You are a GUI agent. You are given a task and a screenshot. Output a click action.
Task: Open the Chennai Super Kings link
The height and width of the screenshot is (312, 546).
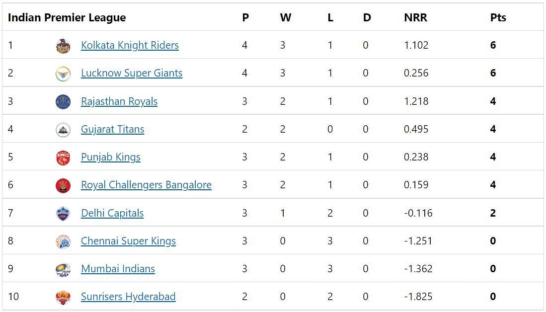click(x=128, y=241)
